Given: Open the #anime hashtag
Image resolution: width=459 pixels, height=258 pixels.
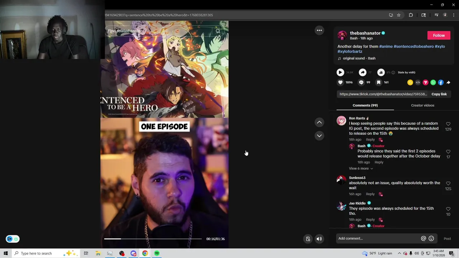Looking at the screenshot, I should [386, 47].
